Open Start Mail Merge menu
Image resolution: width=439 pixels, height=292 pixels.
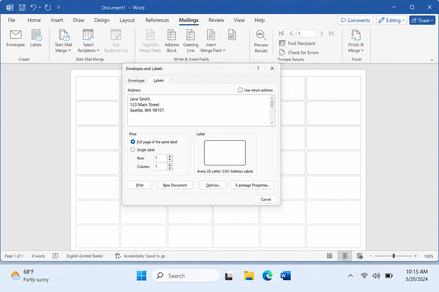click(63, 41)
